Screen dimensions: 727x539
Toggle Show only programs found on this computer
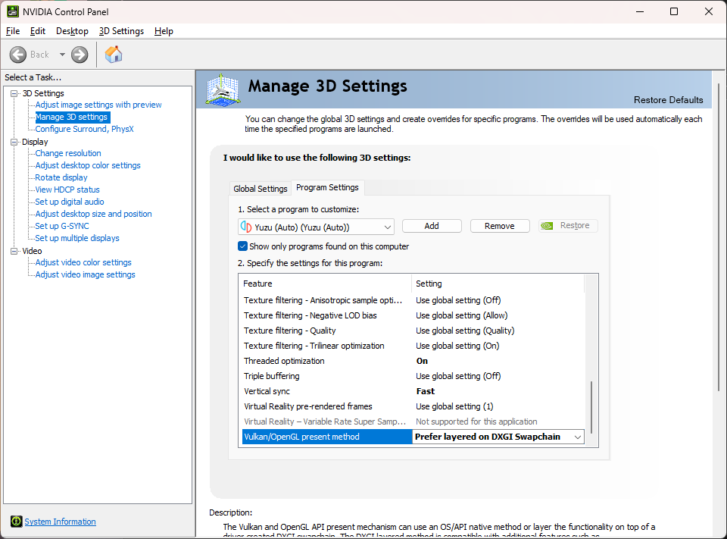coord(242,246)
